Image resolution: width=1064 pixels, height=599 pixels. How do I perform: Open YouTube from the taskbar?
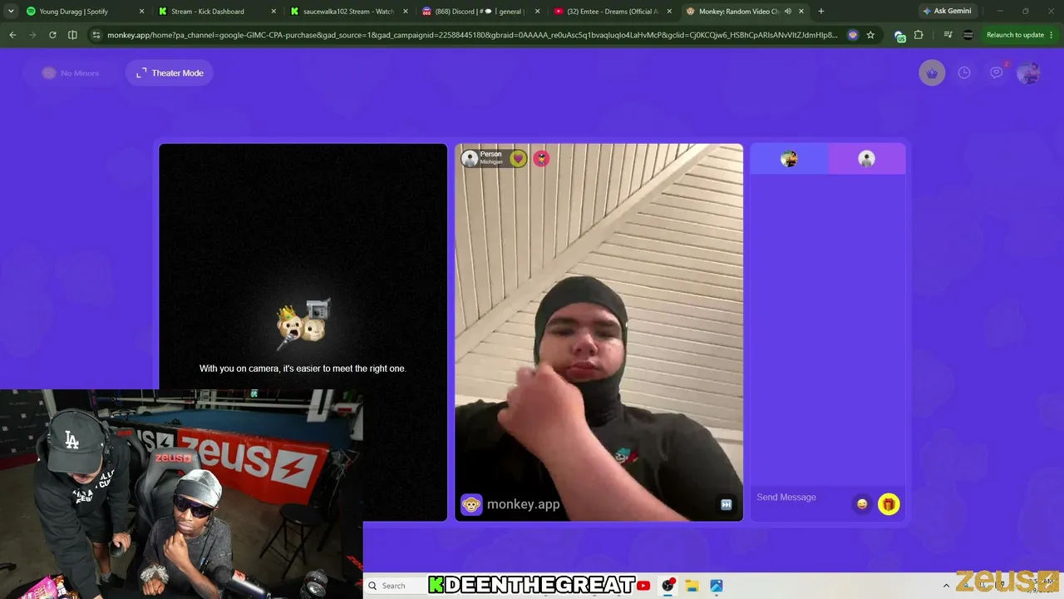pyautogui.click(x=643, y=586)
